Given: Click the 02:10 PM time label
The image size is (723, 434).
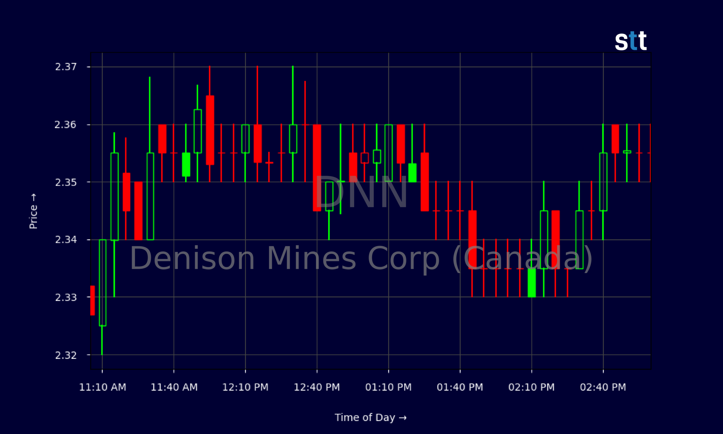Looking at the screenshot, I should coord(532,387).
